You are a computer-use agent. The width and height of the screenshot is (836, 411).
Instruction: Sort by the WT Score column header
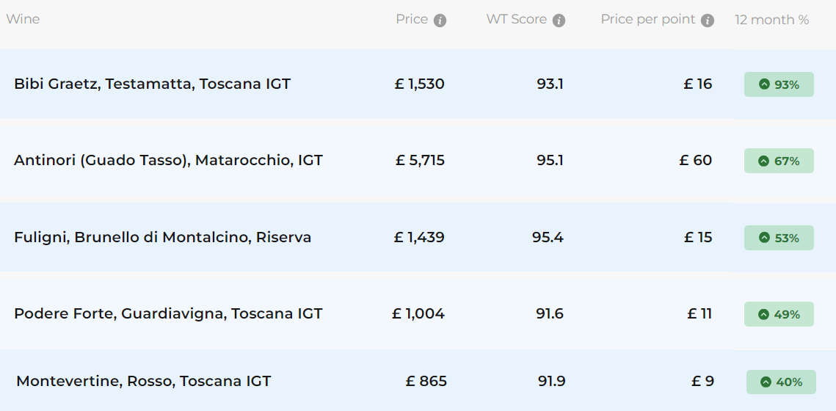tap(516, 19)
